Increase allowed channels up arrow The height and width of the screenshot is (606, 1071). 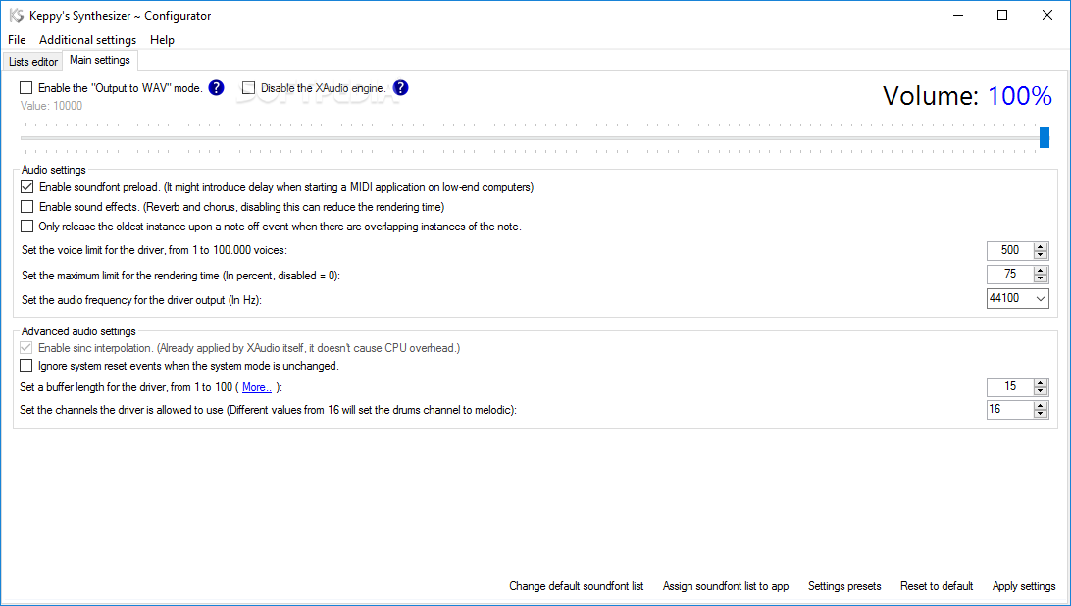(x=1041, y=406)
